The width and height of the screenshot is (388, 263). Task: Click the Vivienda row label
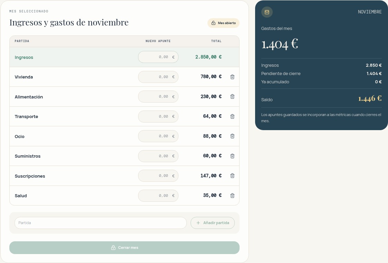pos(24,77)
